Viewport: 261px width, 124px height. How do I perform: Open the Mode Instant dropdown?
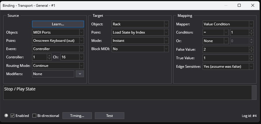coord(140,41)
